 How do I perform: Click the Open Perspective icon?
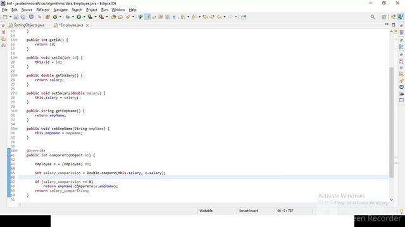[x=384, y=17]
